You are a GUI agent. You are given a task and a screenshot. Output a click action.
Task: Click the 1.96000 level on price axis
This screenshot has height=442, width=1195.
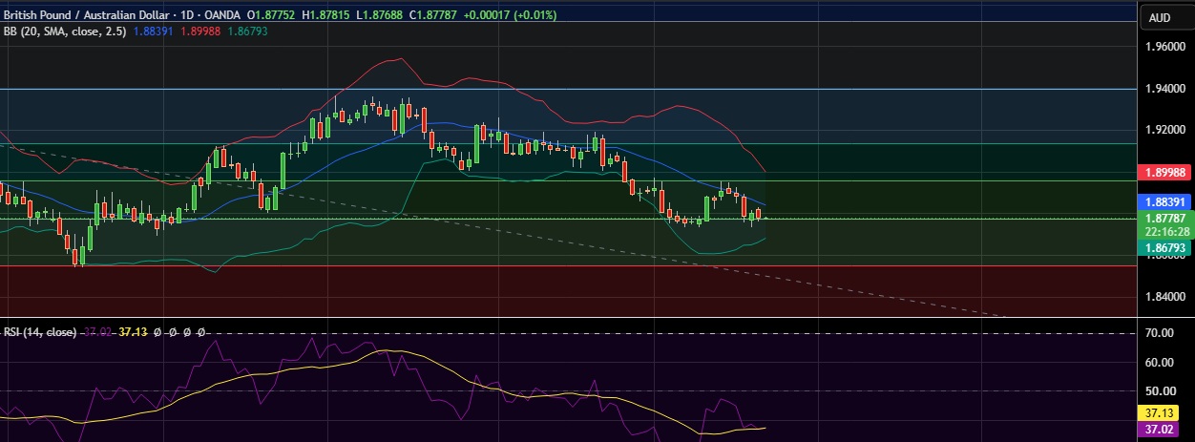coord(1164,47)
